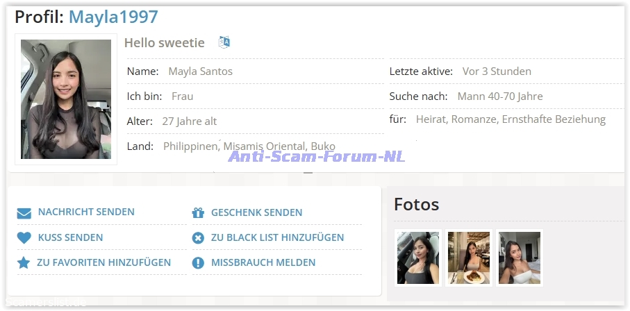The width and height of the screenshot is (630, 311).
Task: Click the Hello sweetie headline text
Action: click(x=165, y=43)
